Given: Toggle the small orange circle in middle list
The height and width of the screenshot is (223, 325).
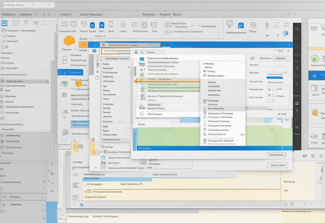Looking at the screenshot, I should (x=78, y=84).
